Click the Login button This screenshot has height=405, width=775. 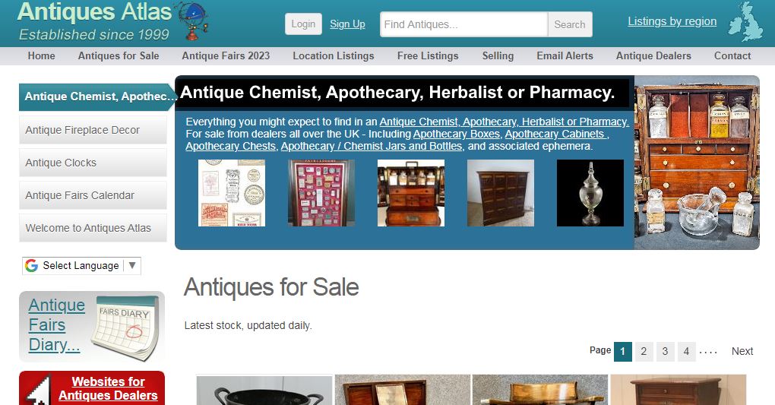303,24
